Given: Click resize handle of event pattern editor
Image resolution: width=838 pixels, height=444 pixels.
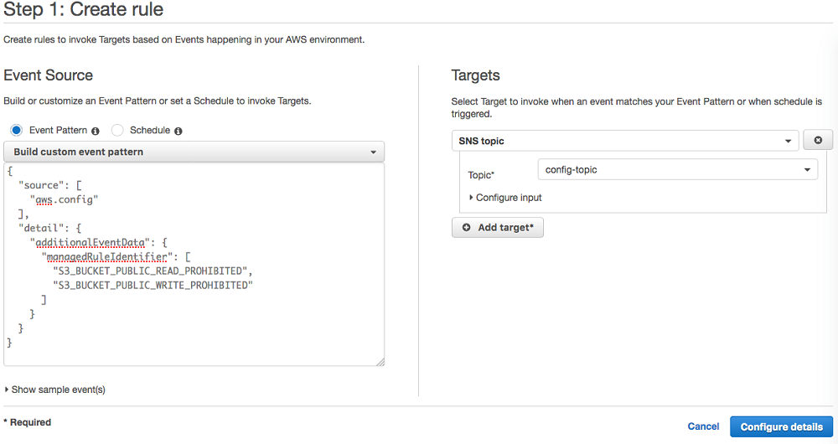Looking at the screenshot, I should click(380, 362).
